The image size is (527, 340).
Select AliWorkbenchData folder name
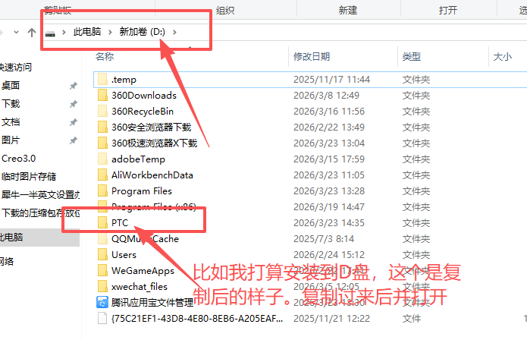152,175
